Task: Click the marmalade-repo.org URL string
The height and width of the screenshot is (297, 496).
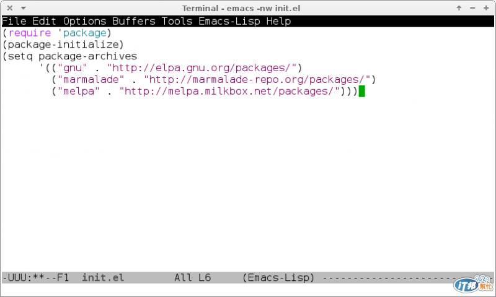Action: [257, 80]
